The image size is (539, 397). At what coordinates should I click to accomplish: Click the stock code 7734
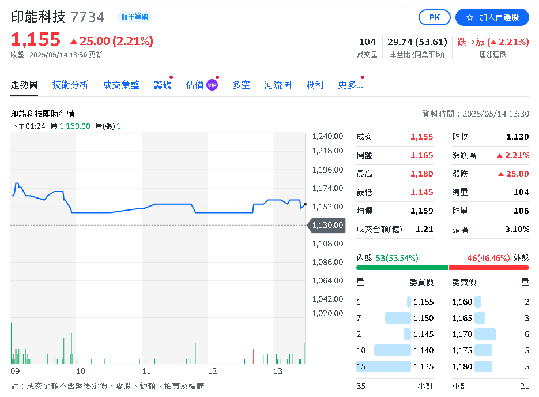[x=88, y=17]
